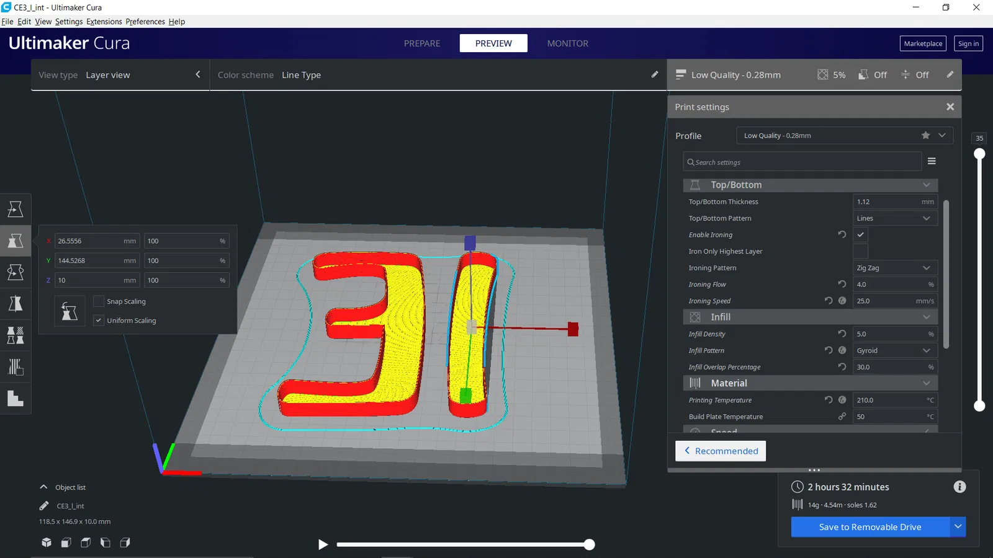Viewport: 993px width, 558px height.
Task: Click the bottom handle of the layer slider
Action: coord(979,405)
